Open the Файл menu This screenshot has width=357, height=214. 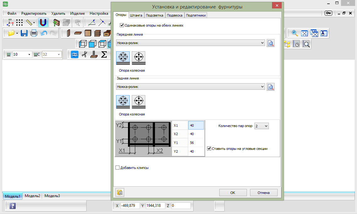pos(12,13)
